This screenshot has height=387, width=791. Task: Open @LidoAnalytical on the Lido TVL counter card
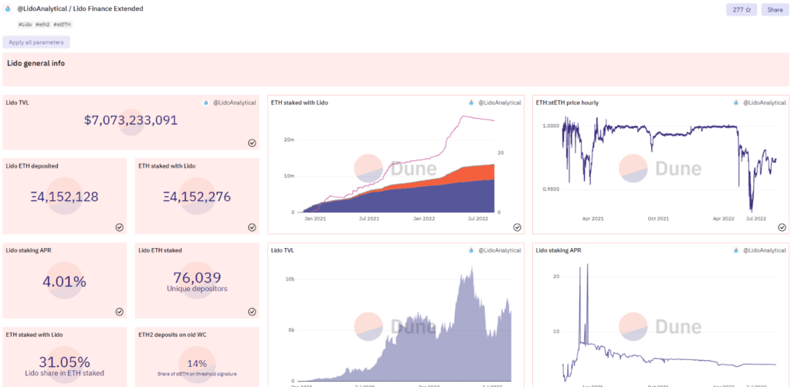point(235,103)
